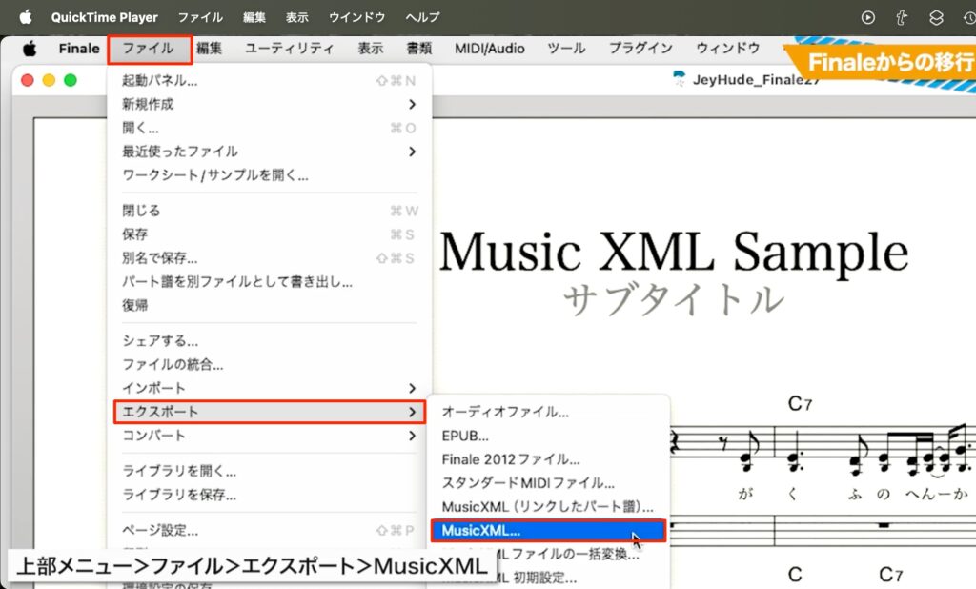Open QuickTime Player's ウインドウ menu
This screenshot has height=589, width=976.
356,15
